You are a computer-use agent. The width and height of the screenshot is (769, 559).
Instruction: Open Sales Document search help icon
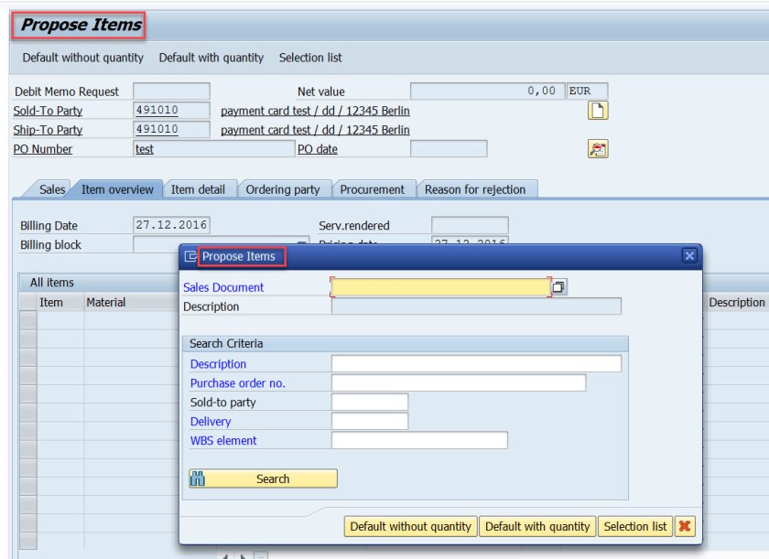(x=558, y=287)
